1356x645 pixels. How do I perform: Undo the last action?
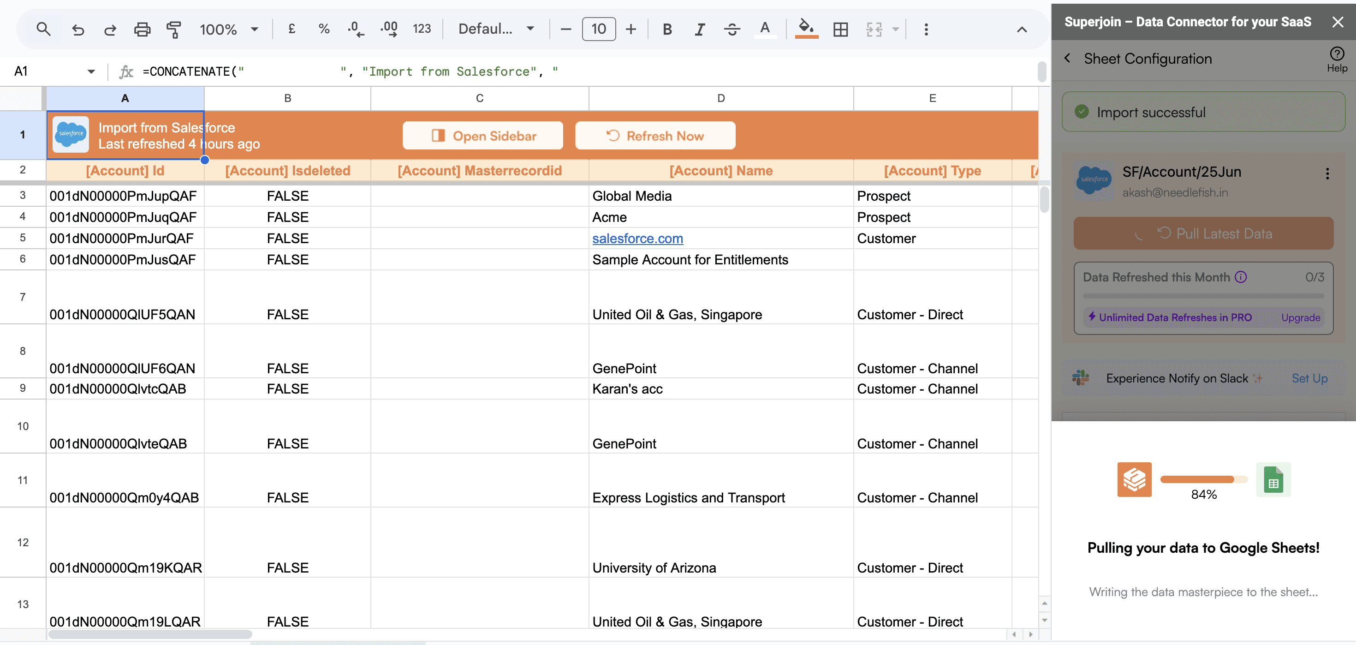pos(78,30)
